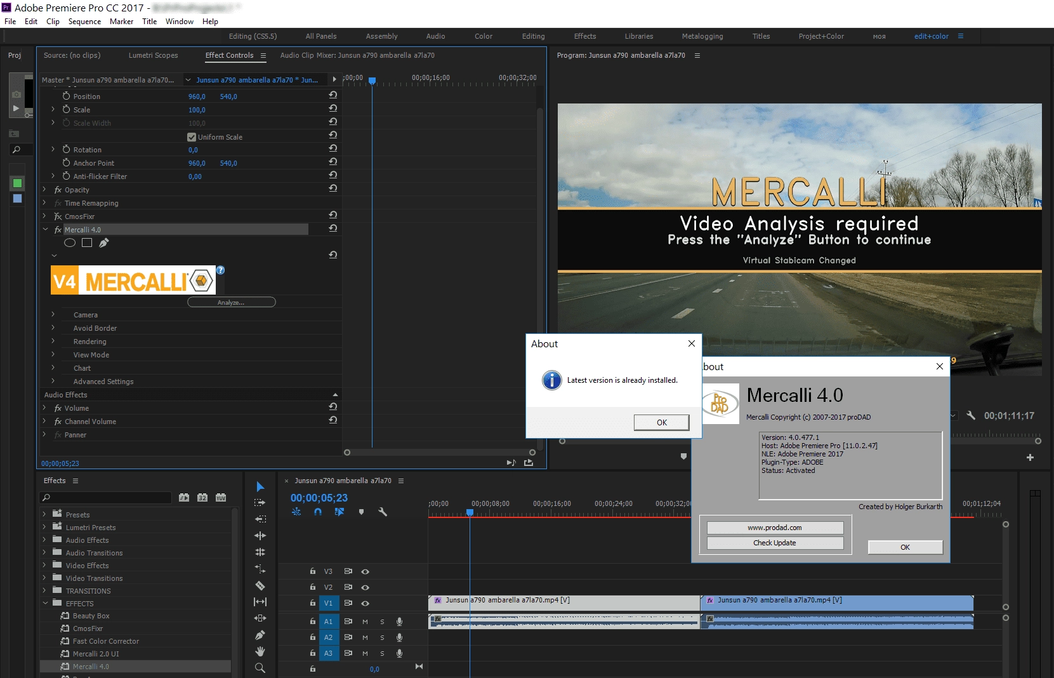Create ellipse mask for Mercalli 4.0
The width and height of the screenshot is (1054, 678).
point(70,243)
